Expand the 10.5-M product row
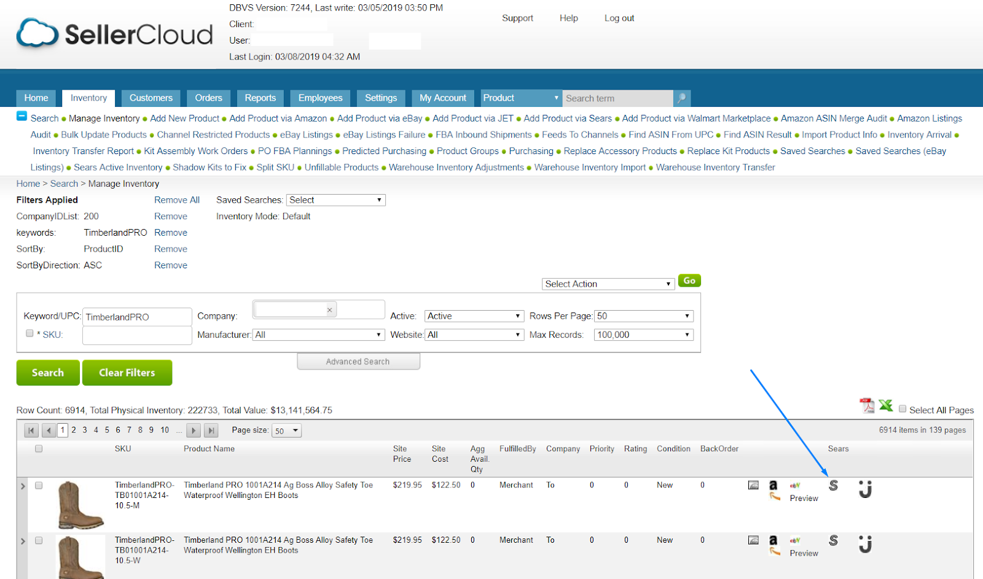The height and width of the screenshot is (579, 983). (x=23, y=486)
